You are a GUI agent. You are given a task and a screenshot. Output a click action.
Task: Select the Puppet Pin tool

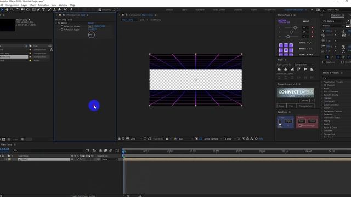point(71,10)
